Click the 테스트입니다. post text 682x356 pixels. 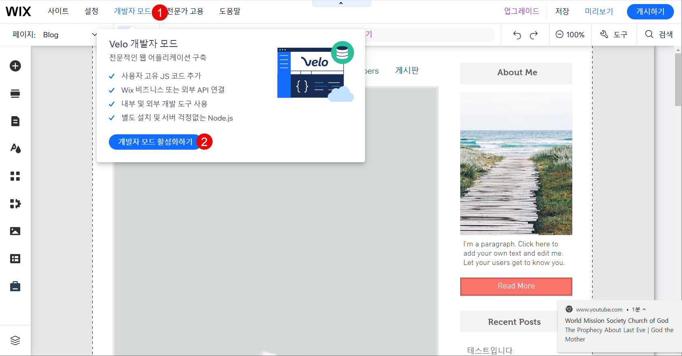pyautogui.click(x=491, y=351)
